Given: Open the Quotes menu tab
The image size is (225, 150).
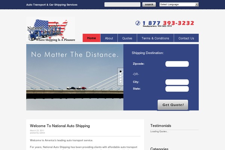Looking at the screenshot, I should (x=127, y=38).
